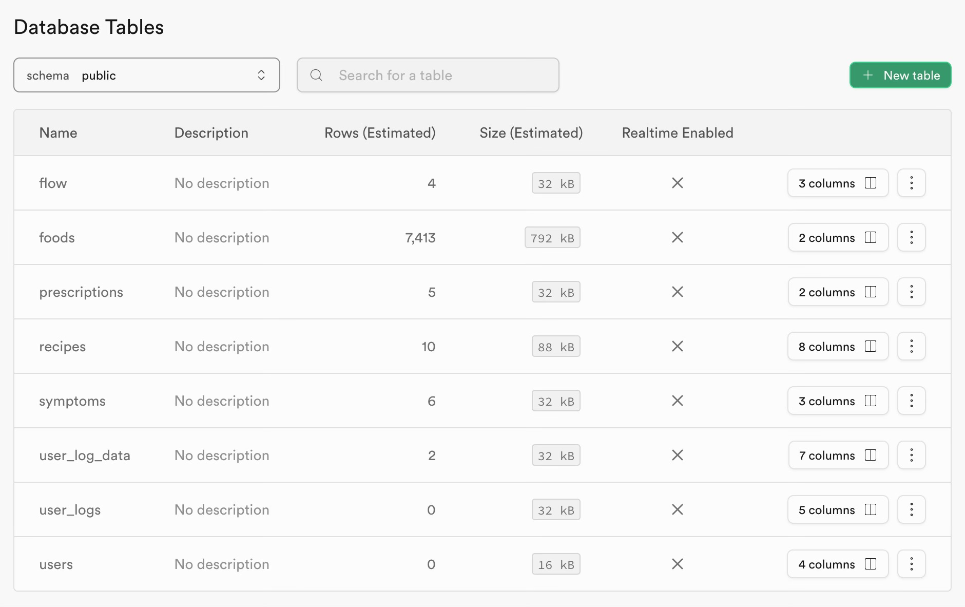The height and width of the screenshot is (607, 965).
Task: Open the three-dot menu for foods table
Action: tap(911, 237)
